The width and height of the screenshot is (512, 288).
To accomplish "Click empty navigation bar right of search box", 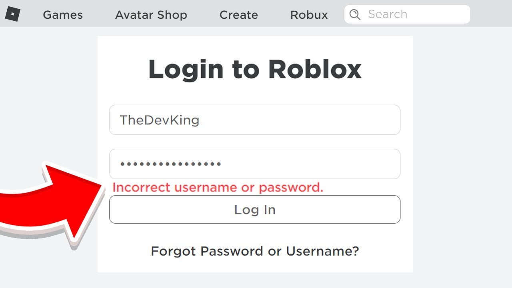I will click(491, 14).
